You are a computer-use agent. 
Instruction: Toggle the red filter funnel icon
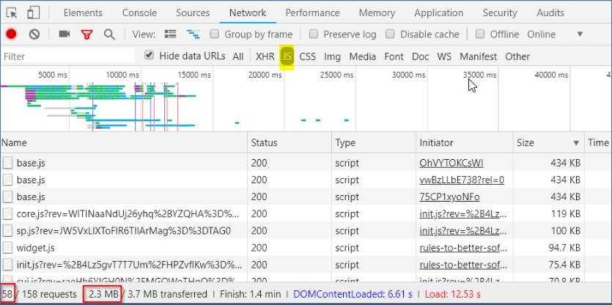(x=86, y=34)
